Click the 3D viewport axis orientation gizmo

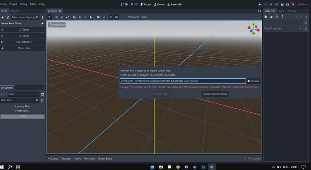click(253, 29)
